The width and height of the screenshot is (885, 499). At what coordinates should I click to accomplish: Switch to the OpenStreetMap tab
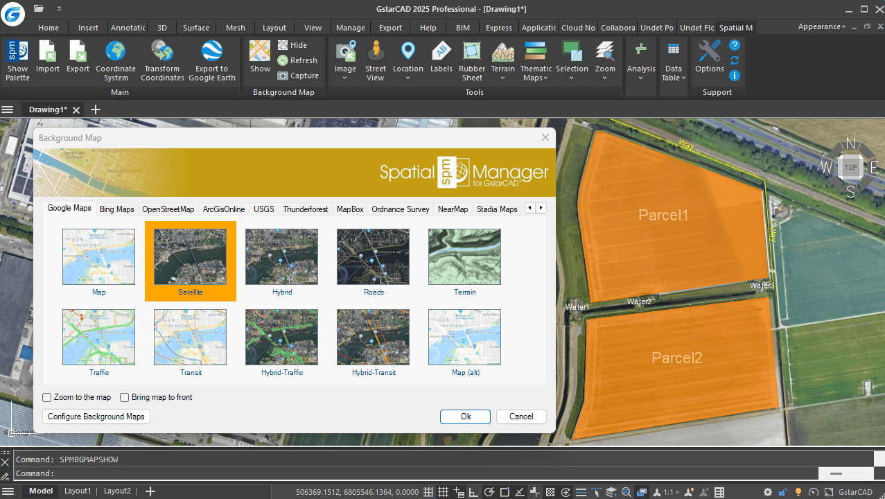168,209
